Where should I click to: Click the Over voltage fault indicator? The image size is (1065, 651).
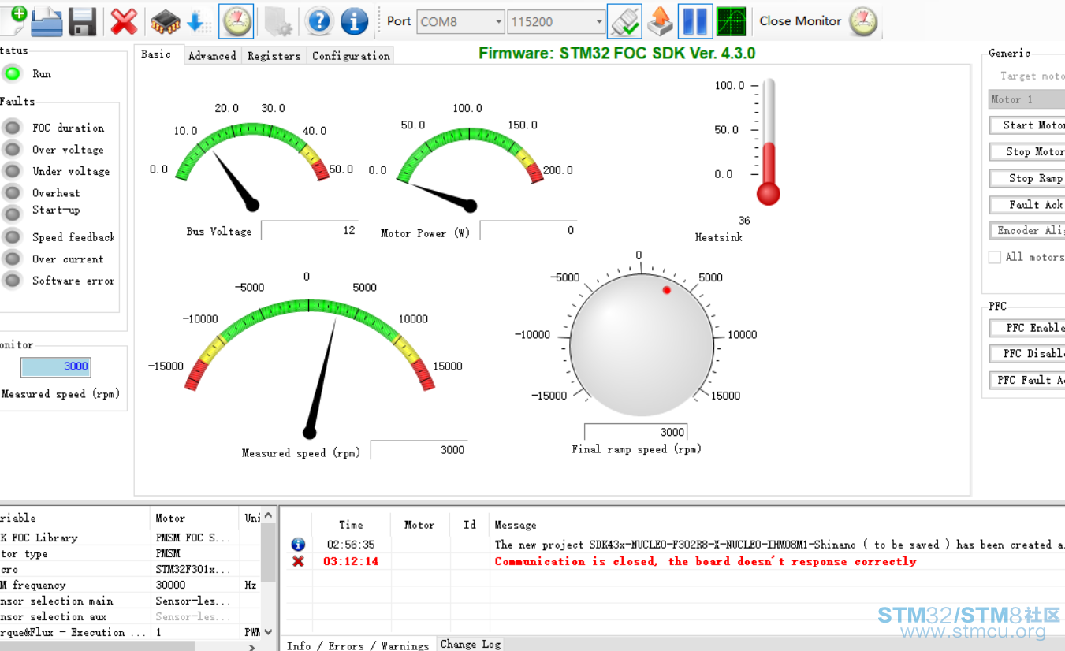pos(12,149)
